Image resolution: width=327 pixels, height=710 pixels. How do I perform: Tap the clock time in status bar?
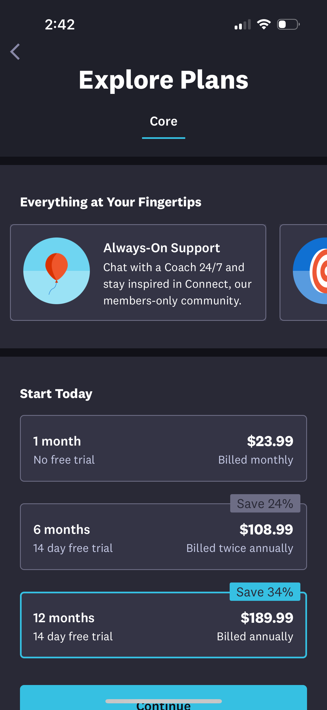(x=60, y=25)
